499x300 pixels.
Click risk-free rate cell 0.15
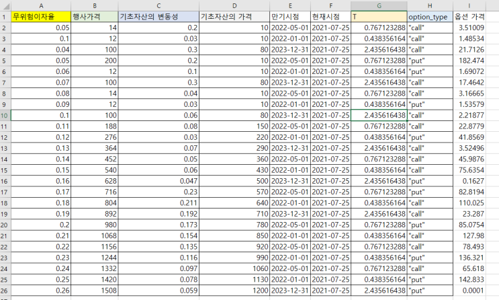(41, 170)
